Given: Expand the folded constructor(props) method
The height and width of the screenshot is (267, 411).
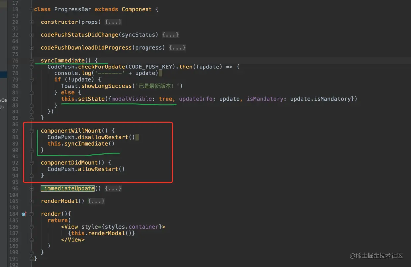Looking at the screenshot, I should click(x=31, y=22).
